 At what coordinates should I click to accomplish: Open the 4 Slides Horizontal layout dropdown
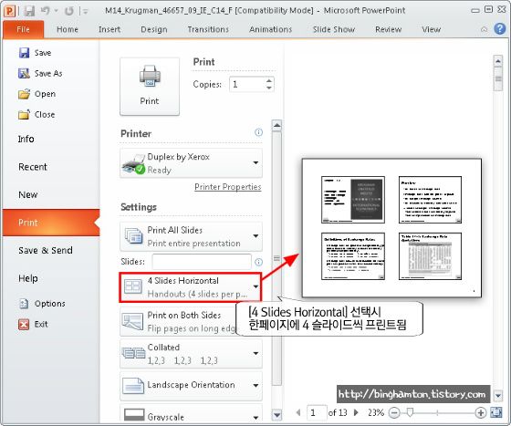pos(191,287)
